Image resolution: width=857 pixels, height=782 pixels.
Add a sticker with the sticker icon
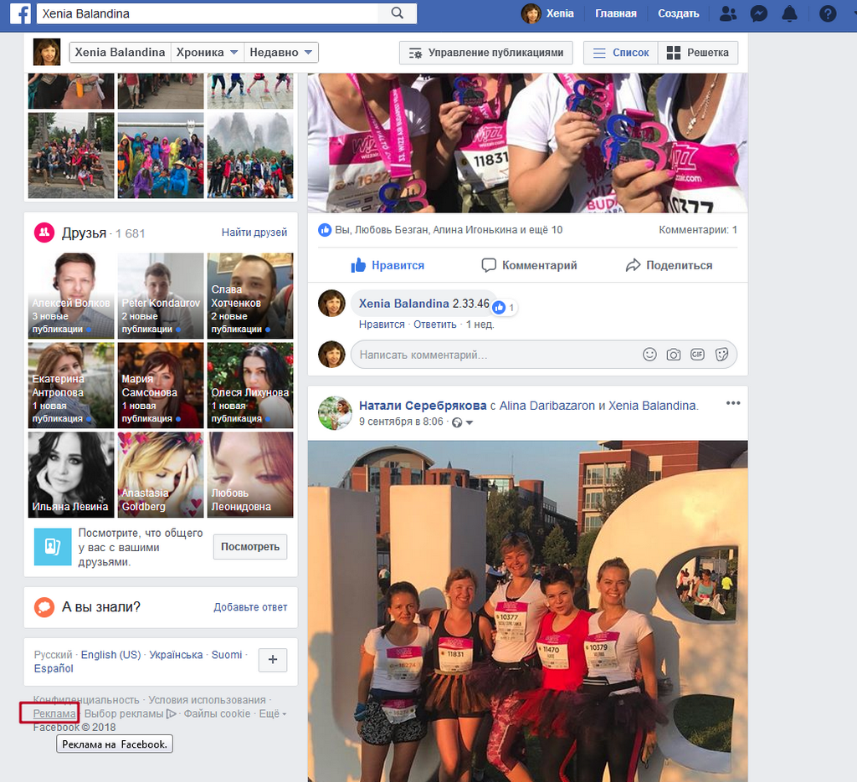[x=721, y=355]
